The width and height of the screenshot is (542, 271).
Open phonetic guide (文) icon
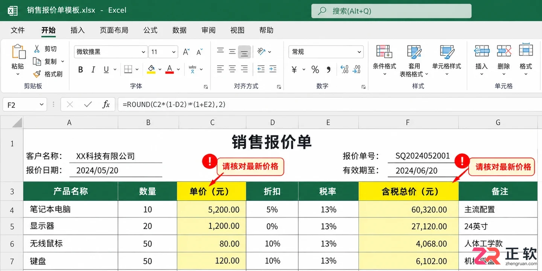click(x=193, y=69)
